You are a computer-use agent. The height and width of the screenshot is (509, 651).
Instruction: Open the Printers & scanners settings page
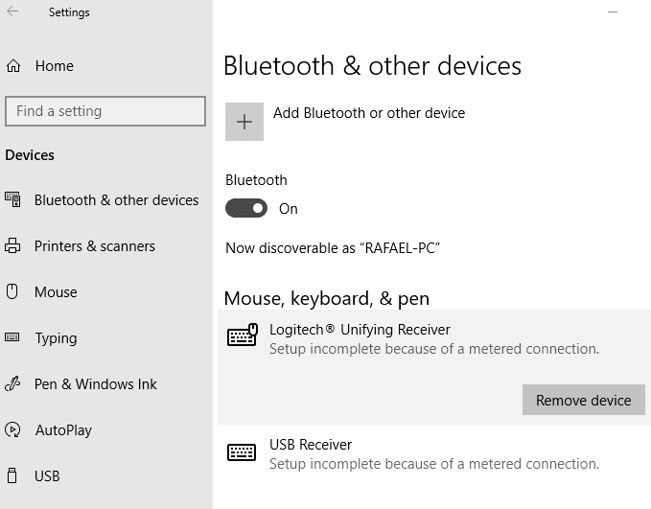(x=94, y=246)
